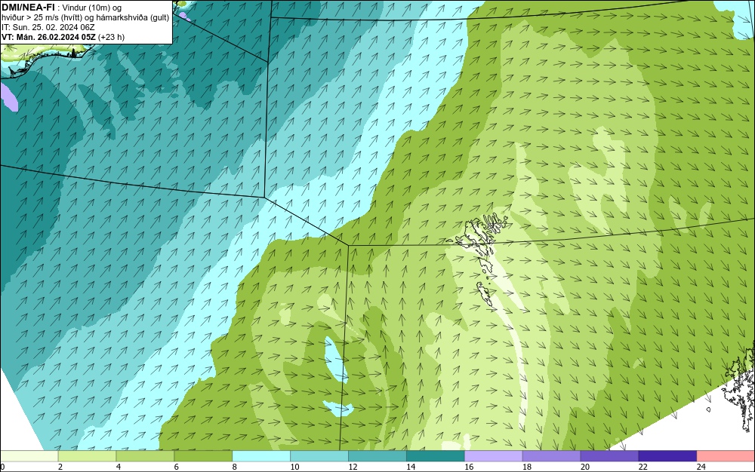The height and width of the screenshot is (472, 755).
Task: Click the 0–2 m/s palest legend swatch
Action: pos(29,456)
